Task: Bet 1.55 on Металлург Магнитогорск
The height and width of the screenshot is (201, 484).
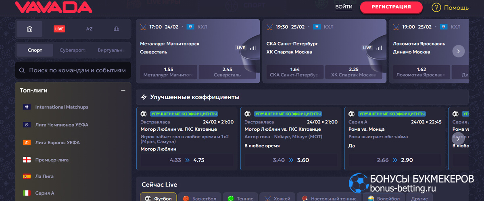Action: pos(169,72)
